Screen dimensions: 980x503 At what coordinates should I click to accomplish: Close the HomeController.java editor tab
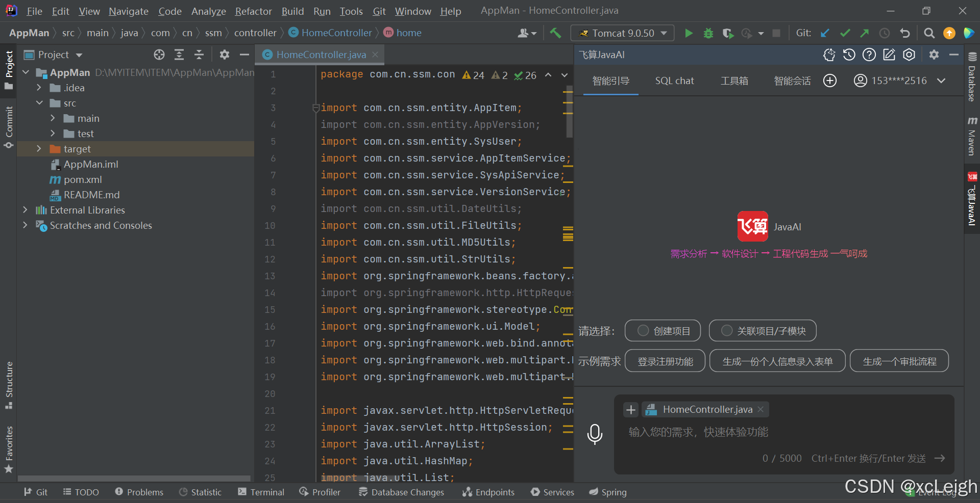click(375, 55)
